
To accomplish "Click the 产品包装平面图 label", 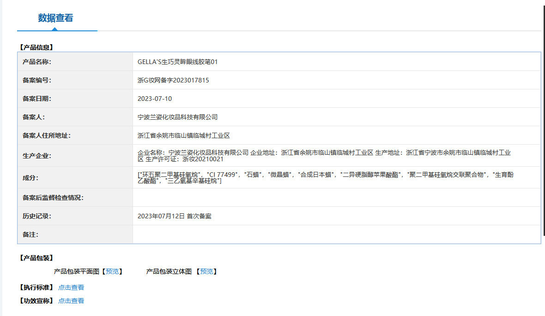I will tap(77, 271).
